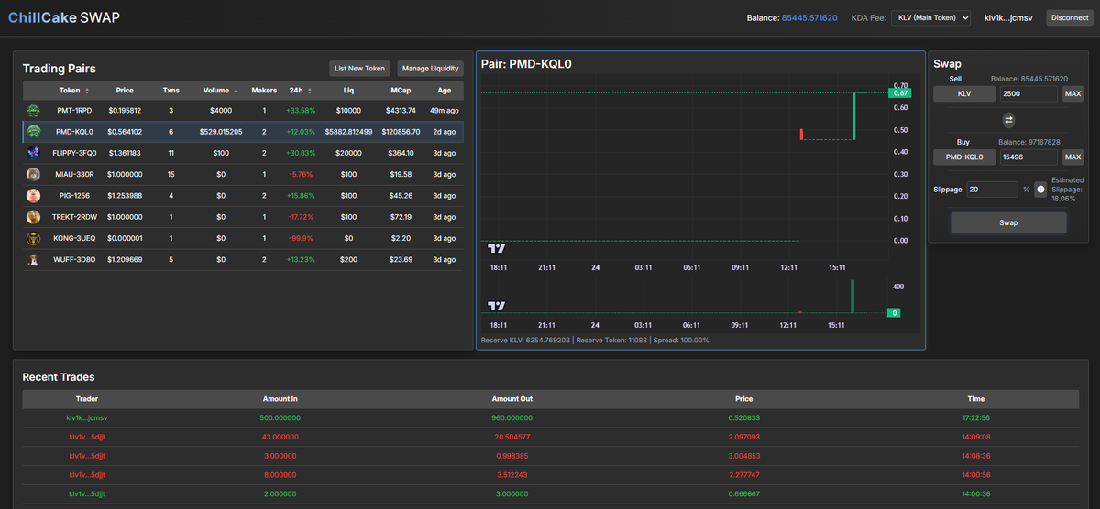Click the Price column header
Viewport: 1100px width, 509px height.
coord(125,91)
